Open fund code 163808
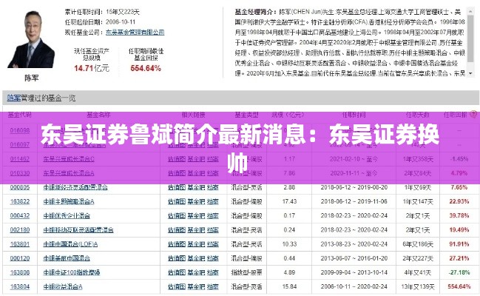Image resolution: width=480 pixels, height=296 pixels. [x=20, y=272]
